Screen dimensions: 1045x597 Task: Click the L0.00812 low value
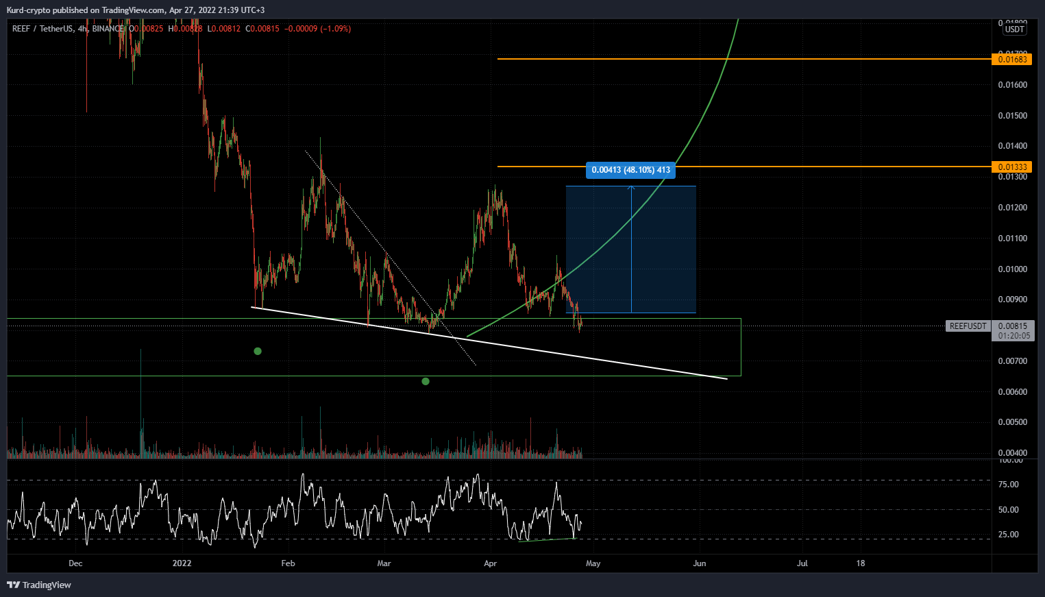pos(223,29)
